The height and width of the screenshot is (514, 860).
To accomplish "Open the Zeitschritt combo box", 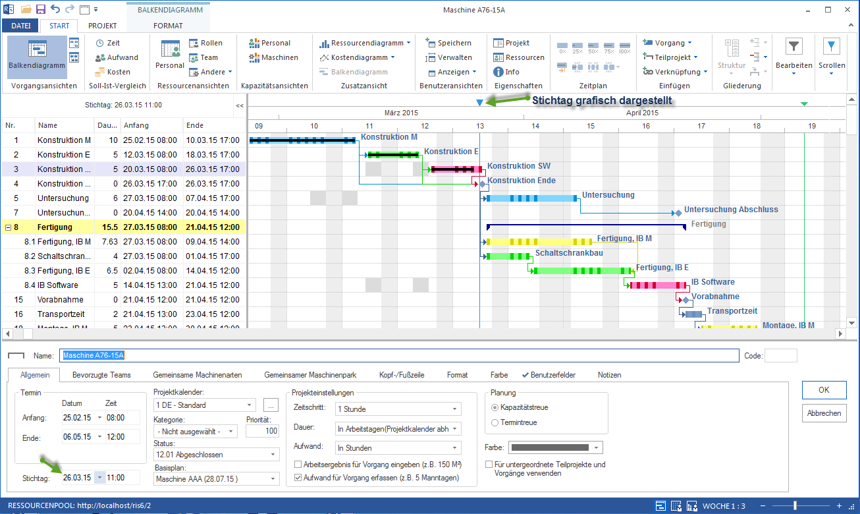I will click(x=398, y=409).
